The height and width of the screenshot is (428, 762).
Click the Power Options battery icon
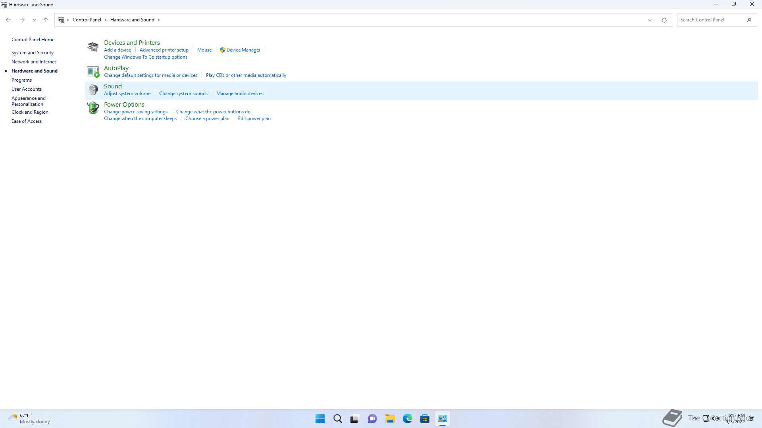[x=93, y=108]
